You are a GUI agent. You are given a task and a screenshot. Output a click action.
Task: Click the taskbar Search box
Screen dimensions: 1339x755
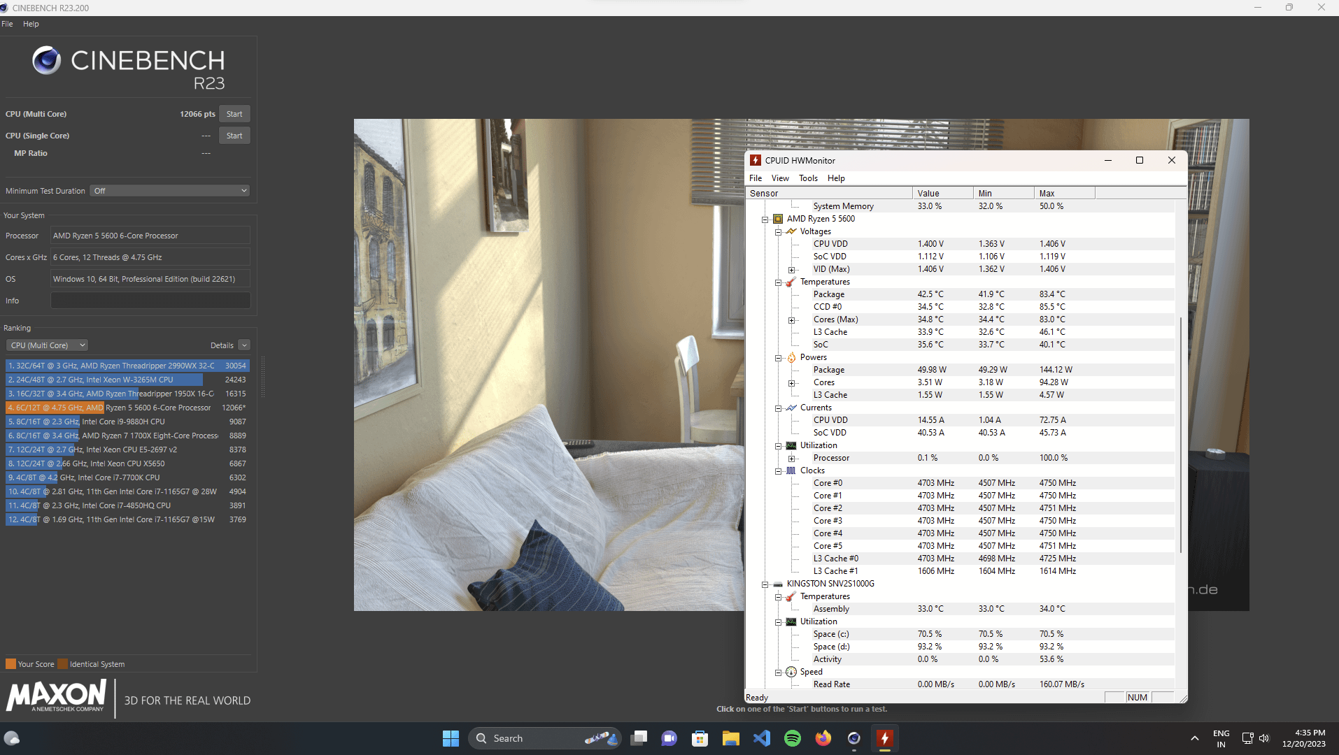544,738
